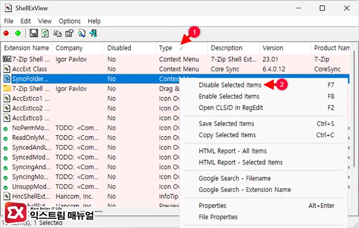Click the Properties toolbar icon
This screenshot has height=228, width=359.
(x=69, y=33)
